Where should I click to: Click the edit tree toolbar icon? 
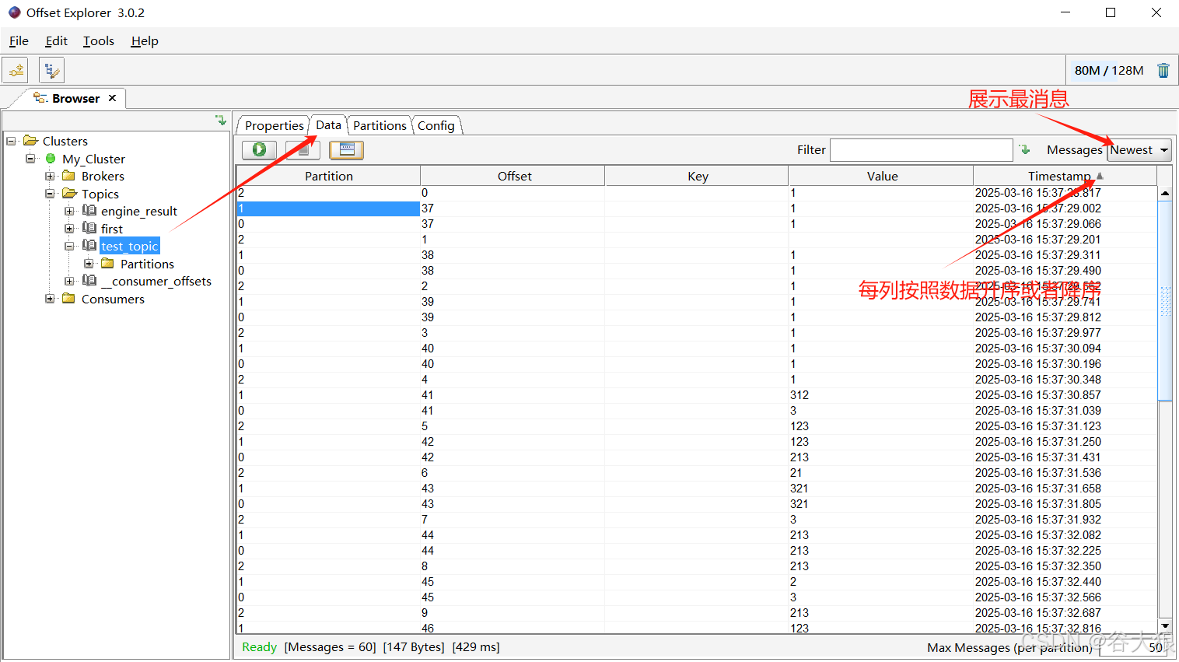tap(51, 71)
